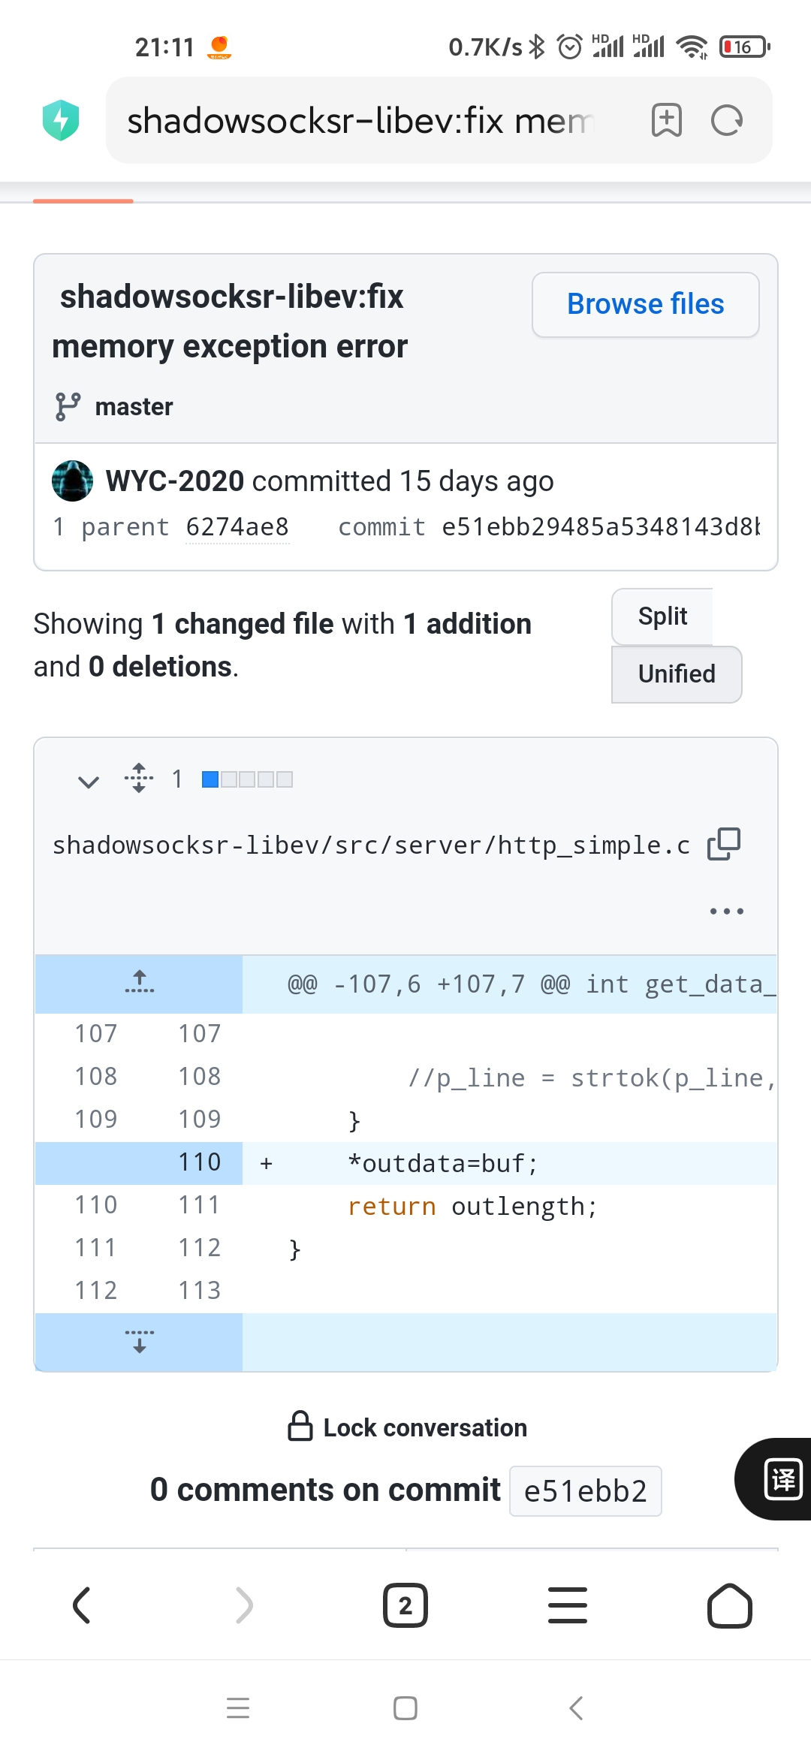Expand hidden lines above the diff hunk
Screen dimensions: 811x1757
tap(138, 984)
